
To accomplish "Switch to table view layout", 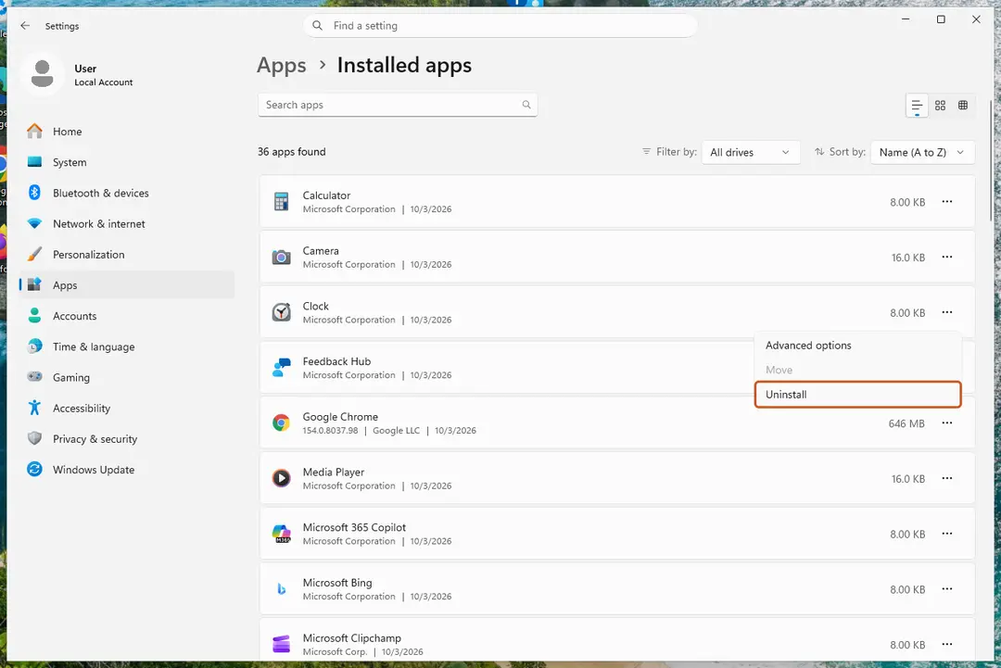I will point(963,106).
